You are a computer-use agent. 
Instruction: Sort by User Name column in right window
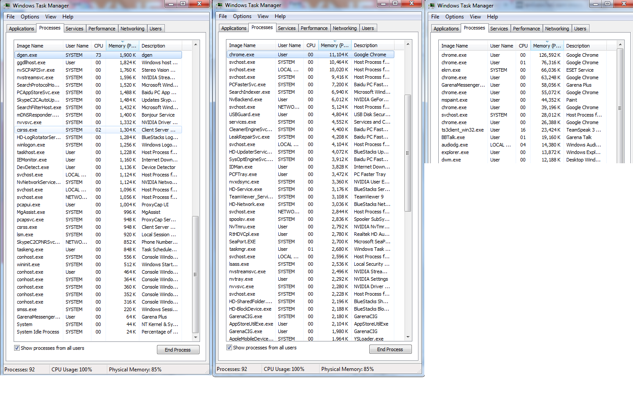(x=502, y=46)
